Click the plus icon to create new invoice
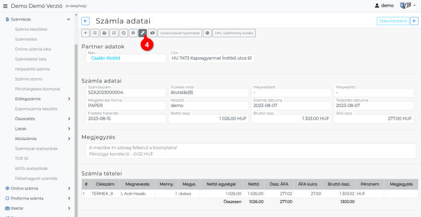The height and width of the screenshot is (217, 421). [85, 33]
